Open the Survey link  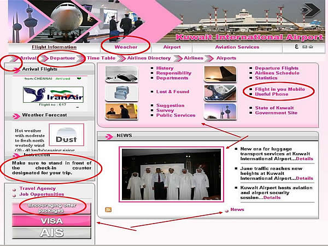pos(165,110)
